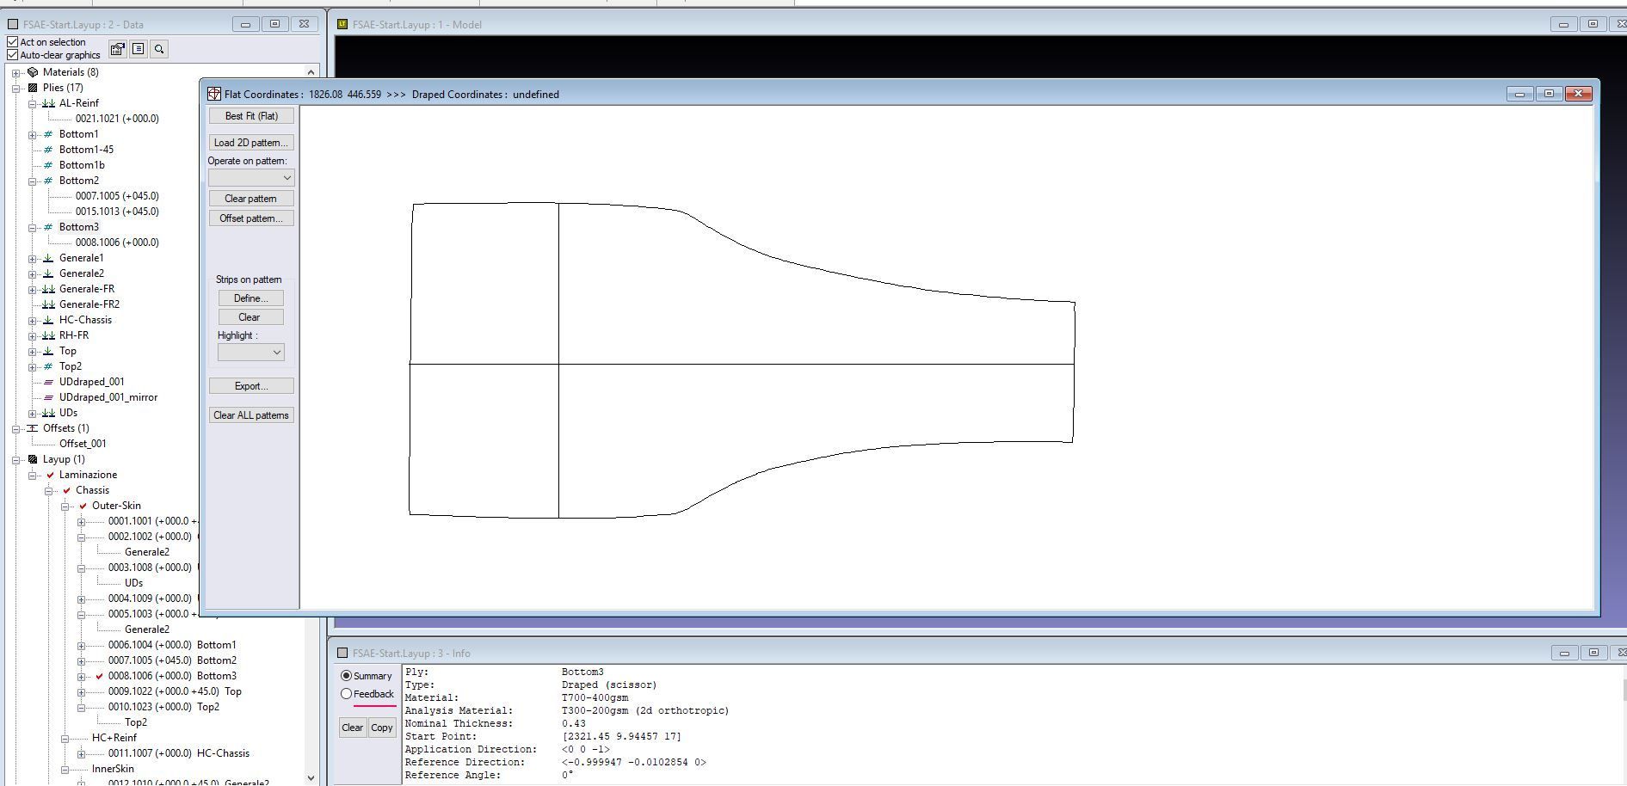Click Clear button in Info window
The height and width of the screenshot is (786, 1627).
(353, 728)
